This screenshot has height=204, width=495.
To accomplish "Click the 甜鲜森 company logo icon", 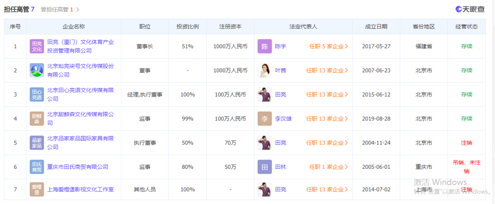I will click(37, 118).
